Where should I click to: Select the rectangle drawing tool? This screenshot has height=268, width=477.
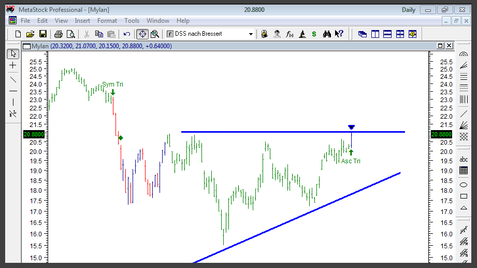click(464, 196)
